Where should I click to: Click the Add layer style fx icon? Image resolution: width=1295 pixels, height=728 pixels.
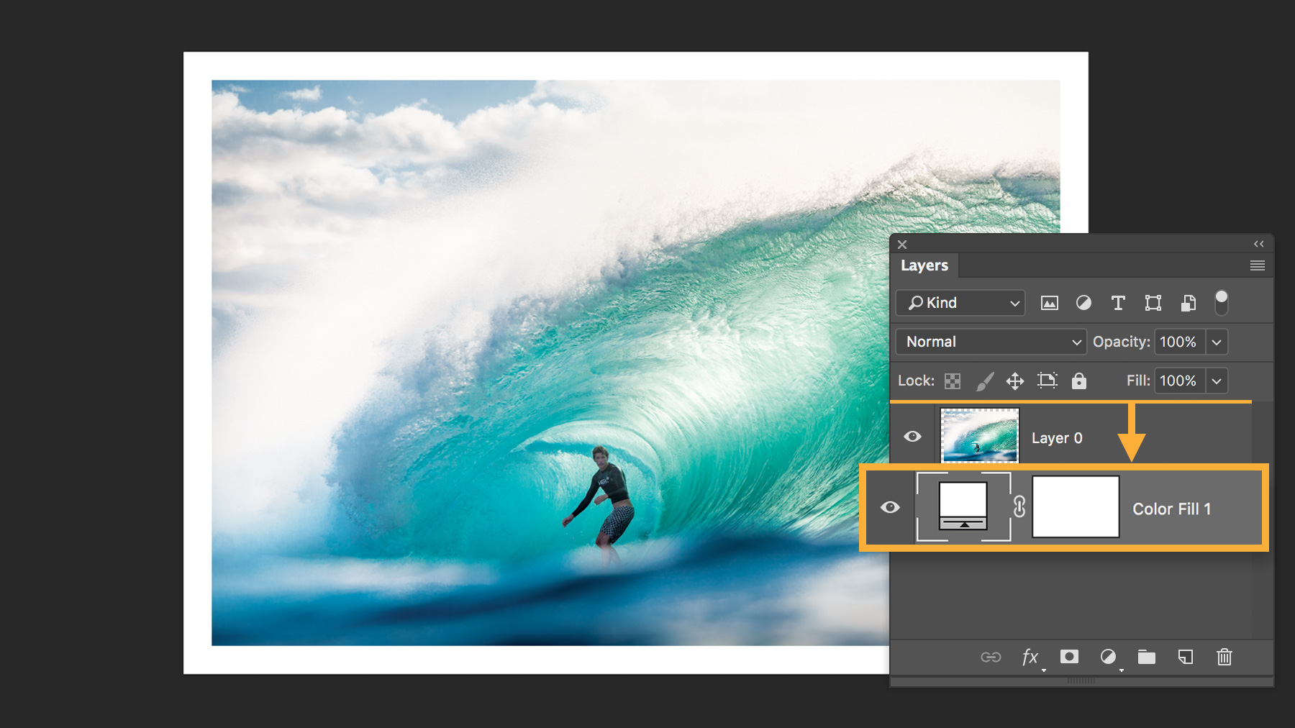(x=1031, y=657)
